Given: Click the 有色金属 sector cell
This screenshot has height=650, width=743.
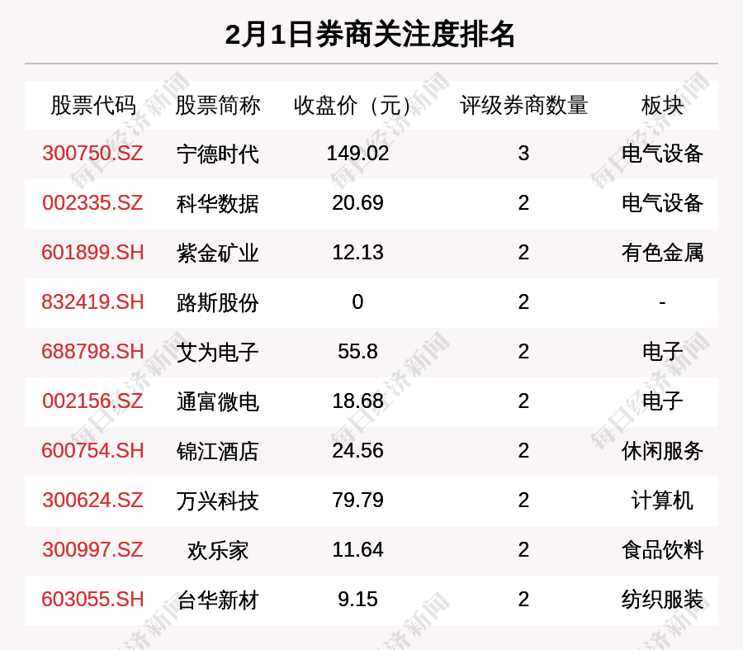Looking at the screenshot, I should pos(662,253).
